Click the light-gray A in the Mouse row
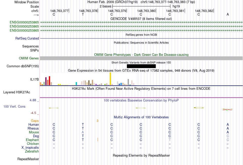 (x=83, y=132)
